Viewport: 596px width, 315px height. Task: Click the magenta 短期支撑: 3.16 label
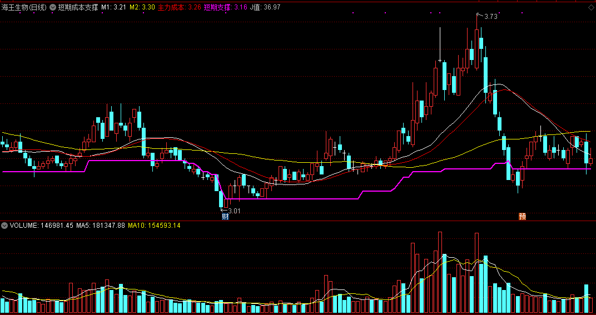click(225, 7)
